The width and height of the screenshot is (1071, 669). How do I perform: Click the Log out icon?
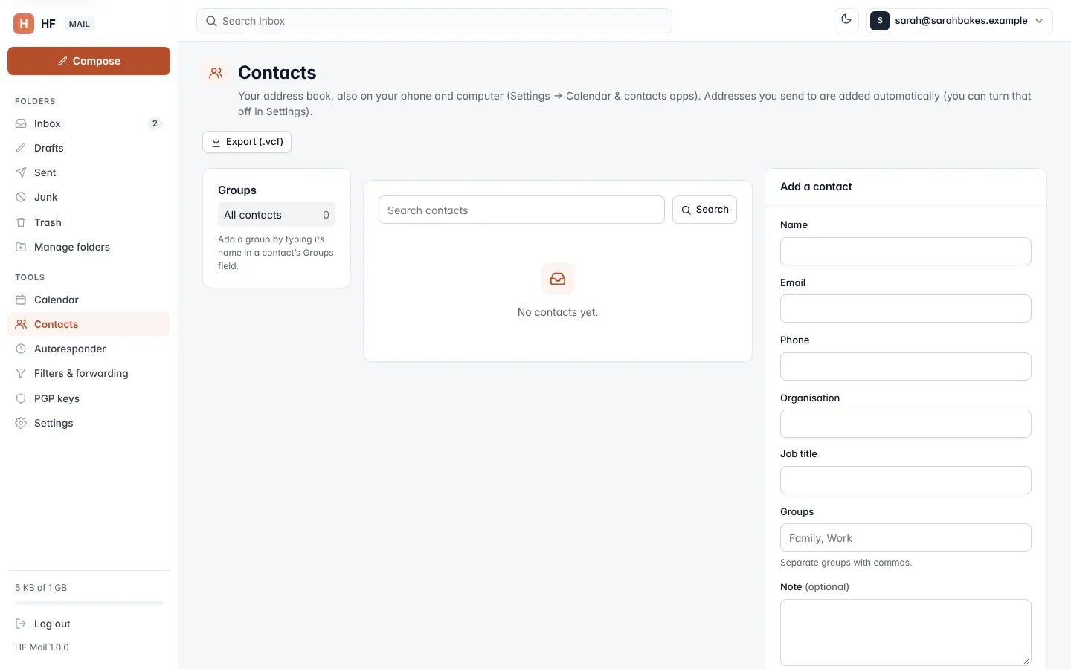tap(21, 624)
